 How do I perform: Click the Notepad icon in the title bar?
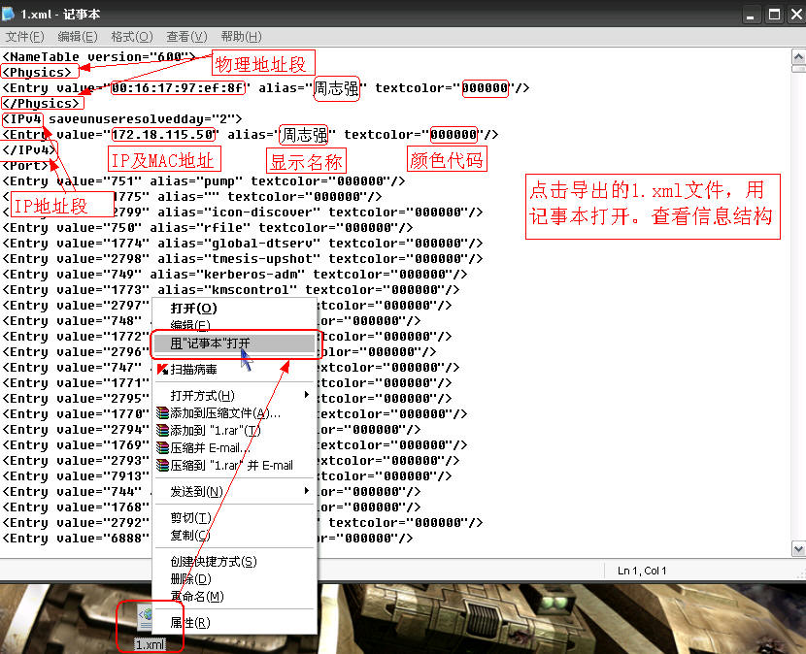pyautogui.click(x=10, y=14)
